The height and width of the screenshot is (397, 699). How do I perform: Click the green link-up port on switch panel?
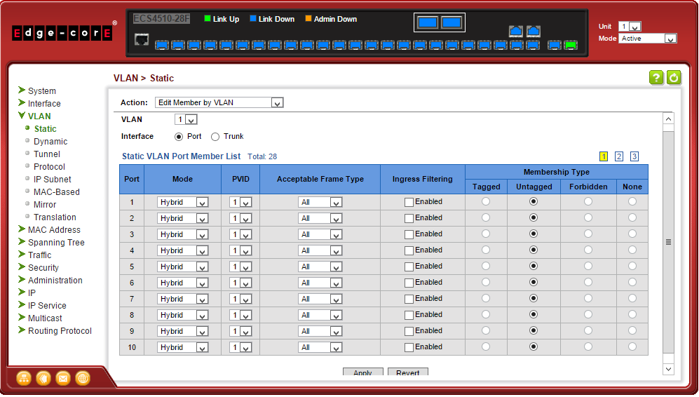point(571,46)
